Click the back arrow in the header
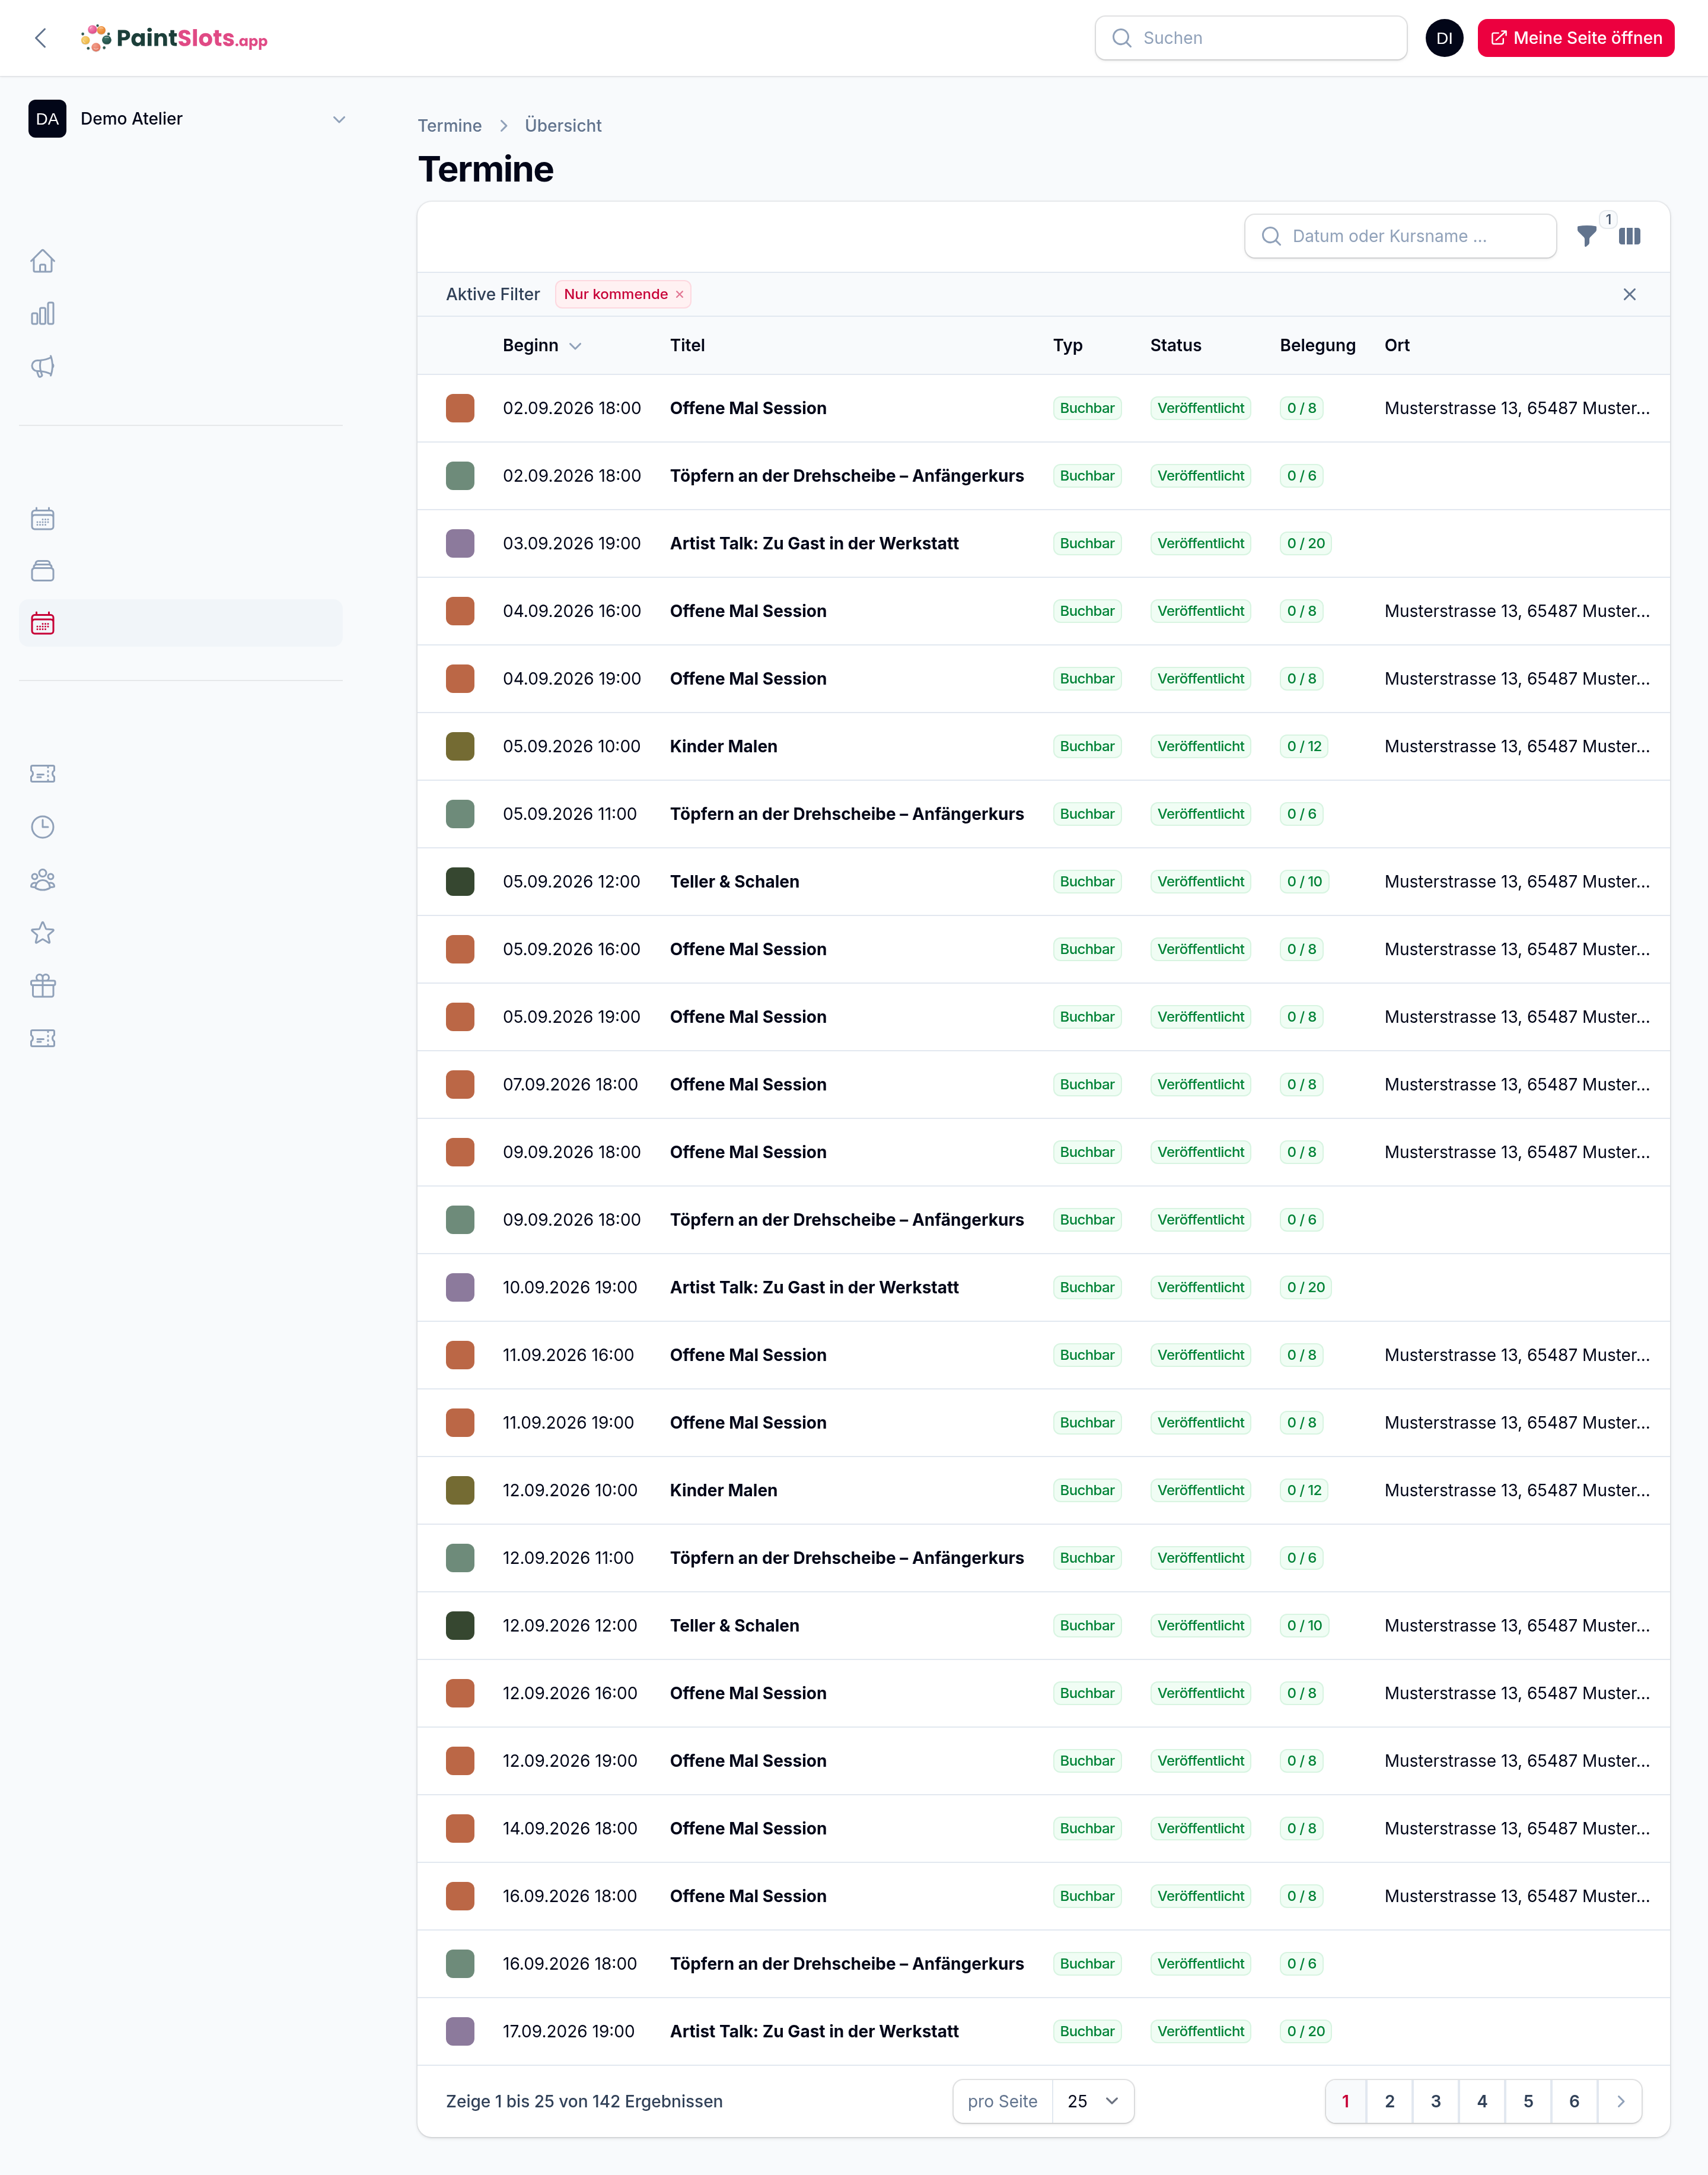This screenshot has width=1708, height=2175. coord(41,38)
